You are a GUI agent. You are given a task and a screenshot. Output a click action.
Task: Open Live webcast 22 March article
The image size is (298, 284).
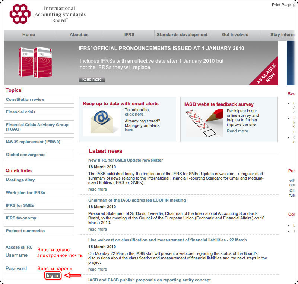coord(167,240)
